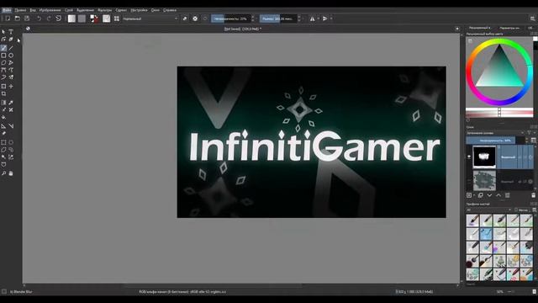538x303 pixels.
Task: Expand the add layer options arrow
Action: pos(474,195)
